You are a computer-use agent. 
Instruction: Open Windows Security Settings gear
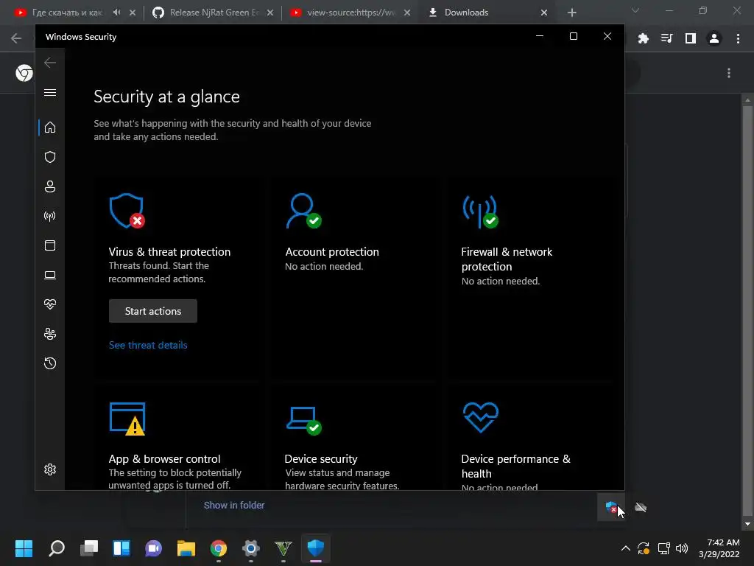pyautogui.click(x=50, y=469)
